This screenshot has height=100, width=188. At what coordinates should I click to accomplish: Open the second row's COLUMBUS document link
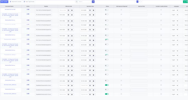tap(10, 15)
